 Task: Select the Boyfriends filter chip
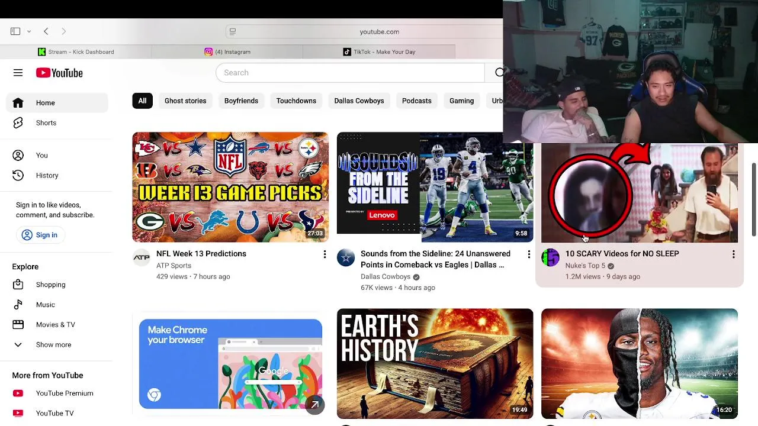click(x=241, y=101)
